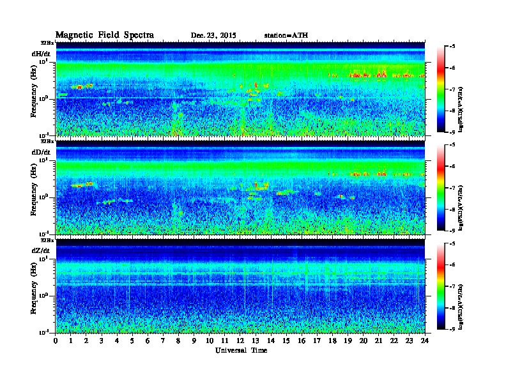506x391 pixels.
Task: Click hour "13" on Universal Time axis
Action: click(256, 341)
